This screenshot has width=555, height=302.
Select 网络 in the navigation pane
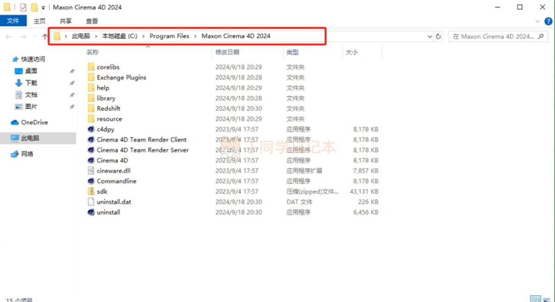point(27,154)
